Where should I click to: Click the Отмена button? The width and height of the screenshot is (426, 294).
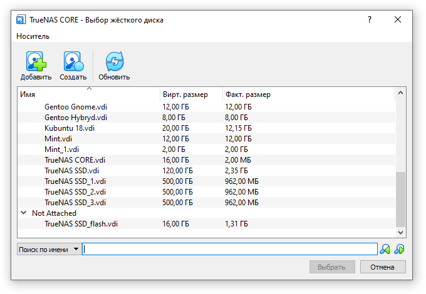click(x=383, y=267)
